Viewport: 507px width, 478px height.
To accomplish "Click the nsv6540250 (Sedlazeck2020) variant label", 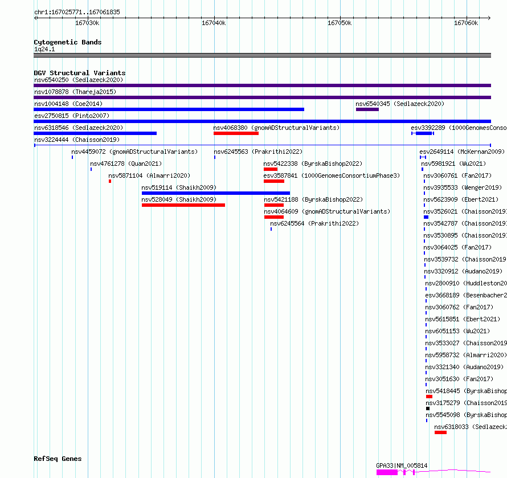I will click(79, 80).
